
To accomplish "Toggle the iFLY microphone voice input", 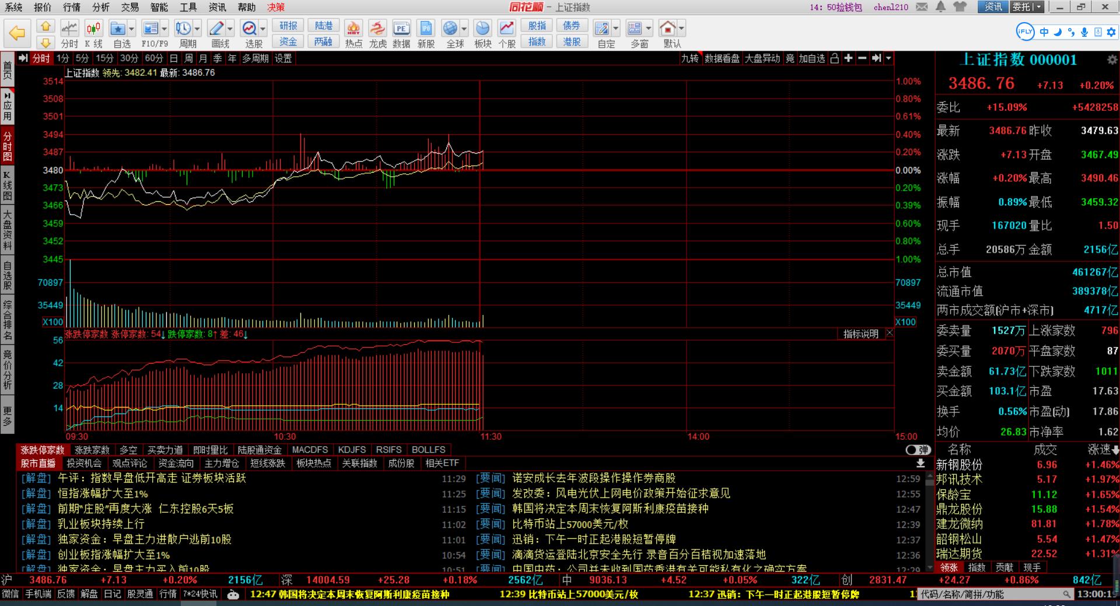I will 1084,32.
